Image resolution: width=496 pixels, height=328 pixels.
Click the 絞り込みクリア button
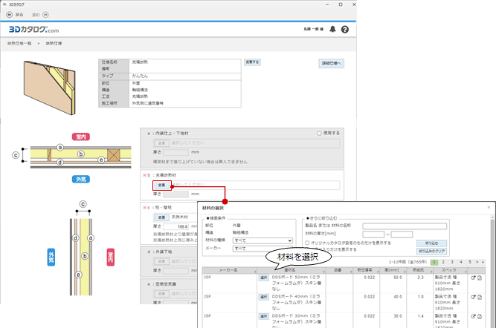click(x=432, y=251)
